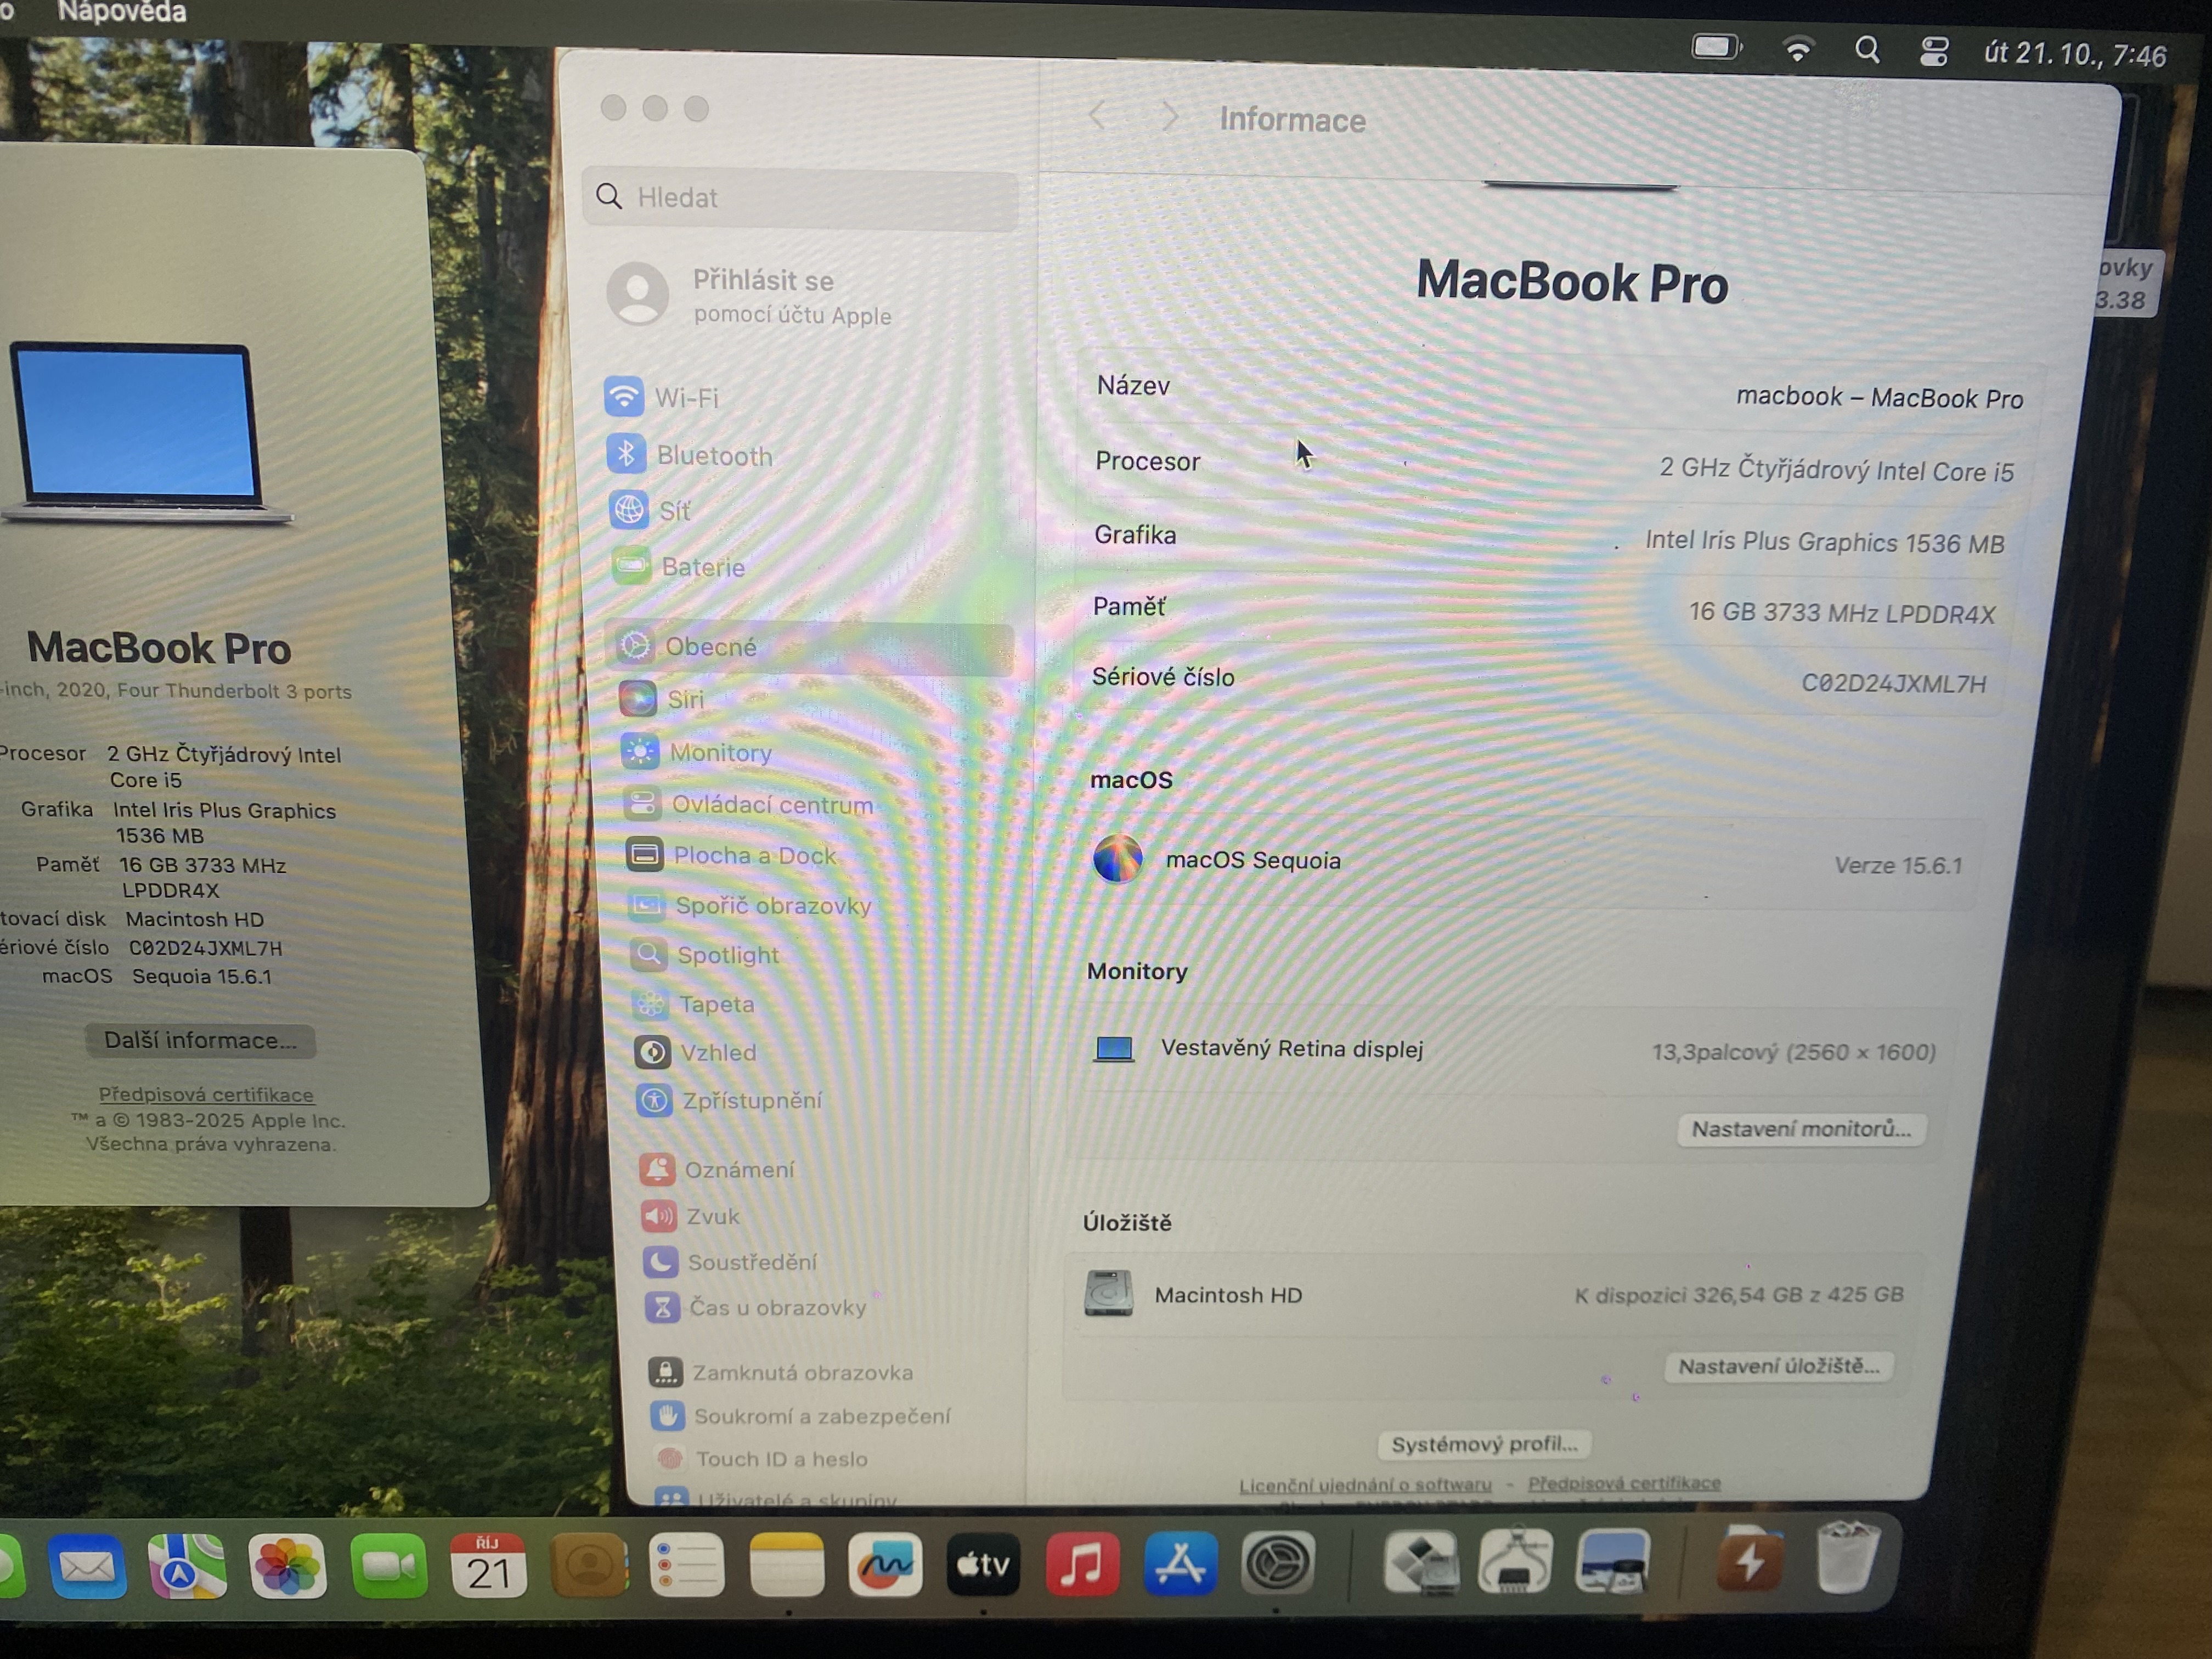The image size is (2212, 1659).
Task: Open App Store from Dock
Action: point(1180,1565)
